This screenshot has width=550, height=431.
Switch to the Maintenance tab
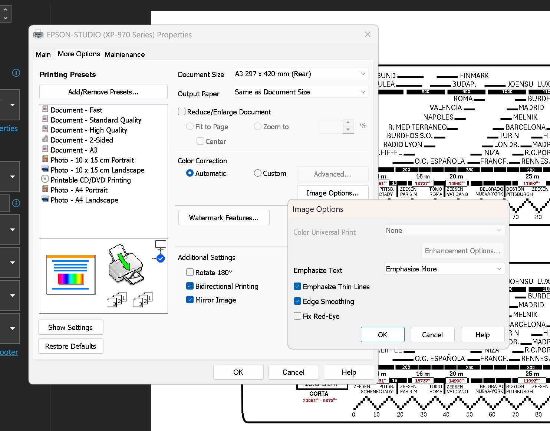(125, 54)
